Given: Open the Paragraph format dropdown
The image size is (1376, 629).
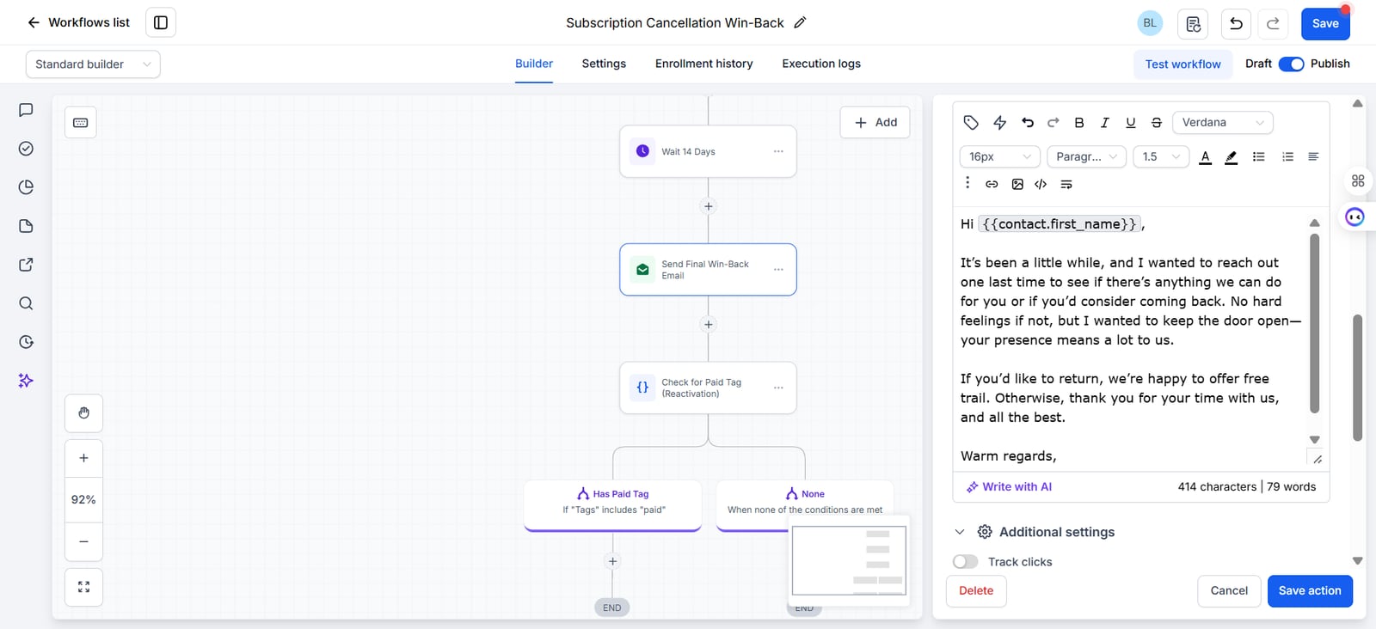Looking at the screenshot, I should (x=1087, y=156).
